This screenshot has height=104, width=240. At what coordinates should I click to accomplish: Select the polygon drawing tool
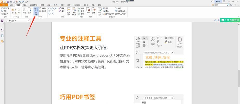click(50, 14)
